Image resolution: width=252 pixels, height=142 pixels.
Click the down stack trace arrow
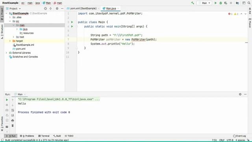[13, 105]
